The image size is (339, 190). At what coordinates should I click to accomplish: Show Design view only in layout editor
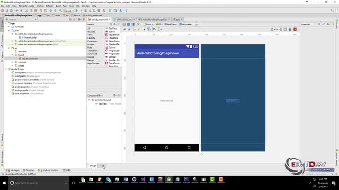pos(124,24)
